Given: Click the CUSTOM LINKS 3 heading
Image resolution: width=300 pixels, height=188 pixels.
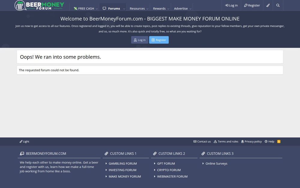Looking at the screenshot, I should click(220, 153).
